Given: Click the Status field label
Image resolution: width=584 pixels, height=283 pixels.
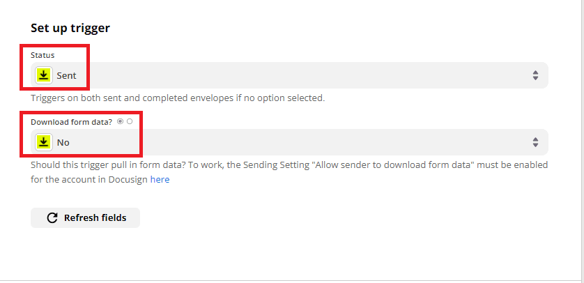Looking at the screenshot, I should click(43, 54).
